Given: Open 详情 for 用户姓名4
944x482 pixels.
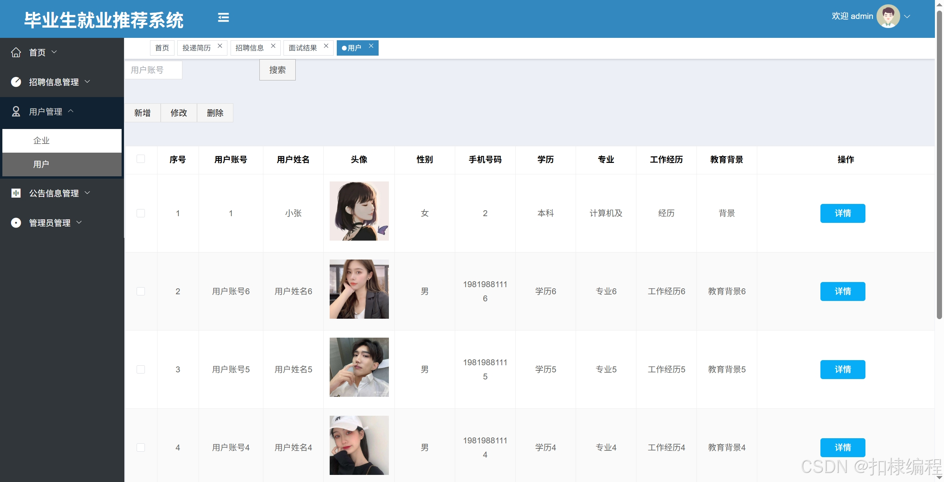Looking at the screenshot, I should pyautogui.click(x=843, y=447).
